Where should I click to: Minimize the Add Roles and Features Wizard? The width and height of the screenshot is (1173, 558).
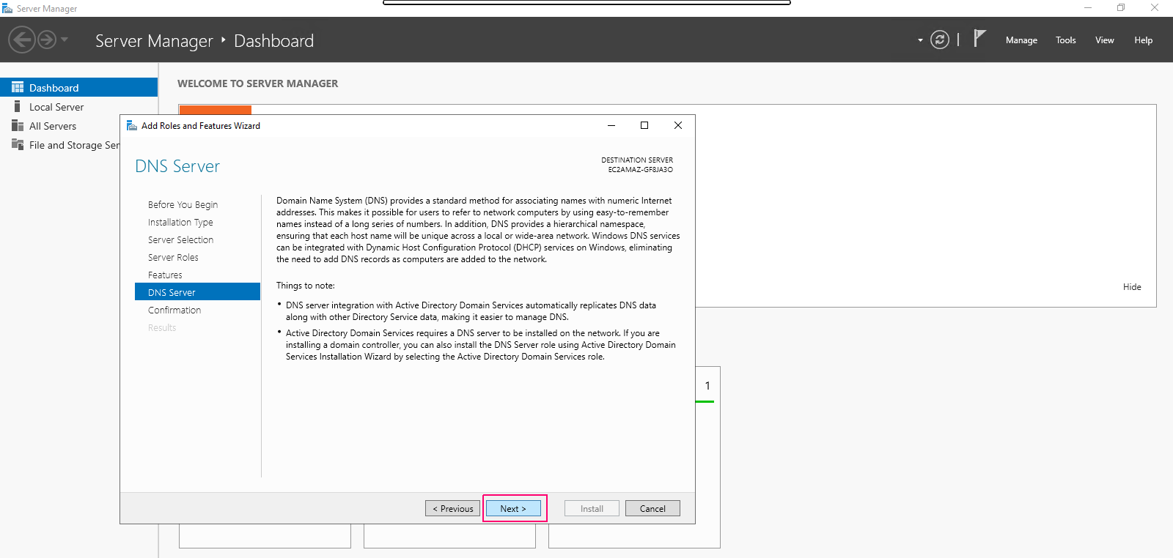(611, 125)
